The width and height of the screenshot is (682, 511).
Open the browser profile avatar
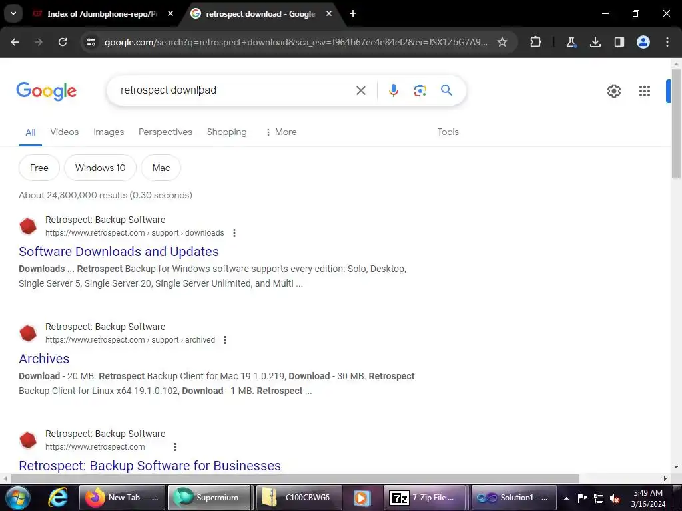643,42
